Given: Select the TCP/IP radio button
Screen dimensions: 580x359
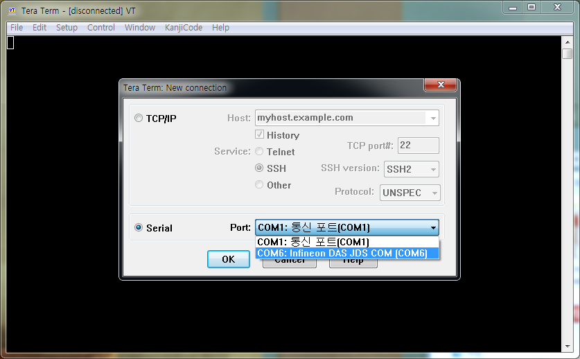Looking at the screenshot, I should [x=139, y=118].
